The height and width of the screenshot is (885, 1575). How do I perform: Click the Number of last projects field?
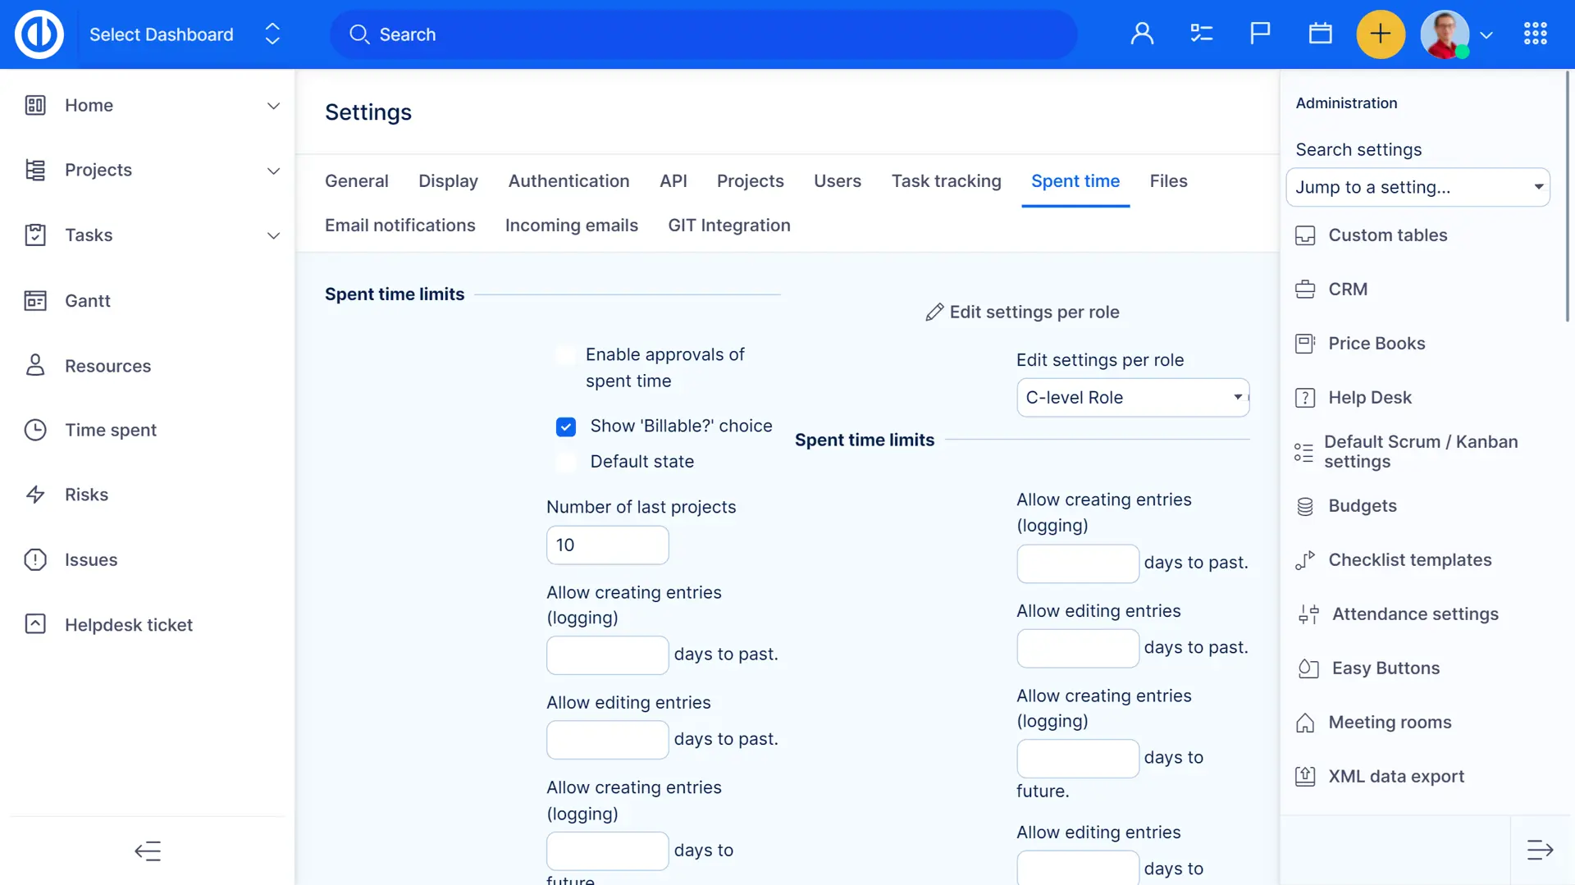click(607, 545)
